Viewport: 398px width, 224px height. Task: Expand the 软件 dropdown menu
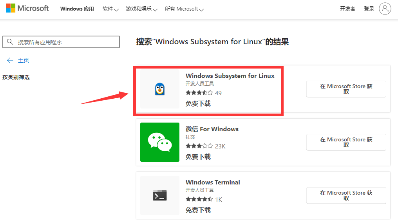[110, 9]
